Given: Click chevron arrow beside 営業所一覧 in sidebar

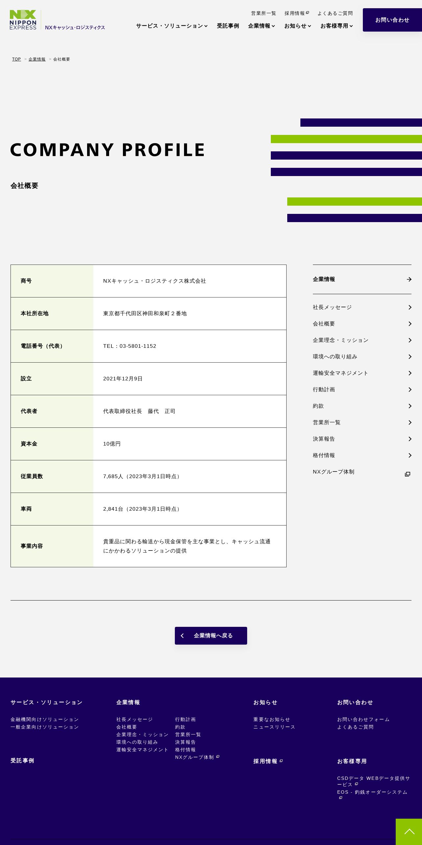Looking at the screenshot, I should tap(410, 423).
